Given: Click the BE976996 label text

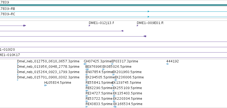Looking at the screenshot, I should (x=94, y=67).
